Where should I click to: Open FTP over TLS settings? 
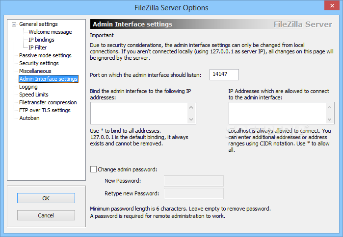(x=45, y=111)
